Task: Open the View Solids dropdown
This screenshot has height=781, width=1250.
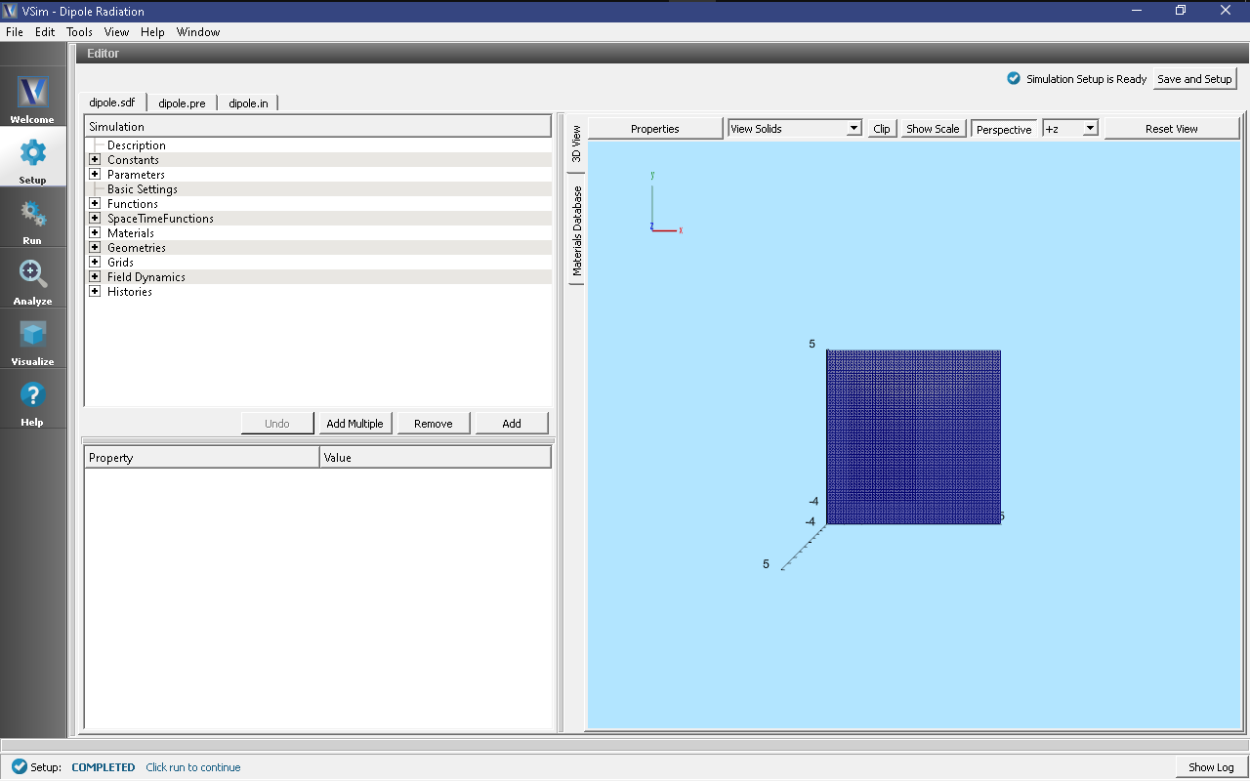Action: [795, 129]
